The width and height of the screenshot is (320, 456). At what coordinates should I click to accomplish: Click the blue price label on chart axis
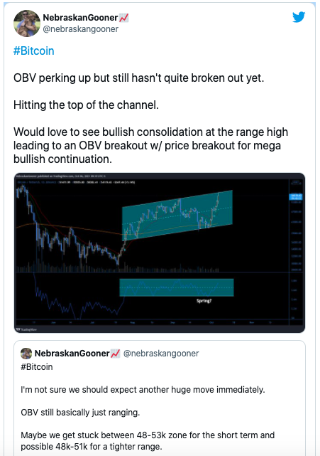[296, 197]
